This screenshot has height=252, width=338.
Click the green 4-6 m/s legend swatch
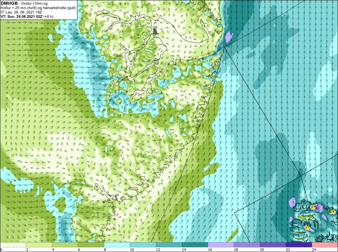[65, 245]
